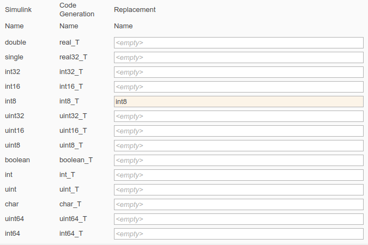Select the int replacement name input
The image size is (368, 245).
(238, 175)
